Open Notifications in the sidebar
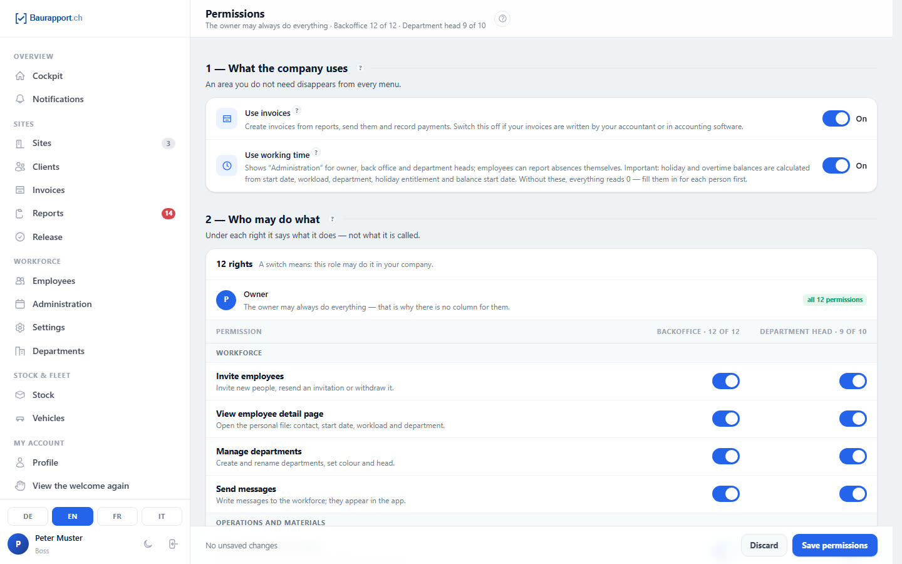The height and width of the screenshot is (564, 902). (95, 99)
